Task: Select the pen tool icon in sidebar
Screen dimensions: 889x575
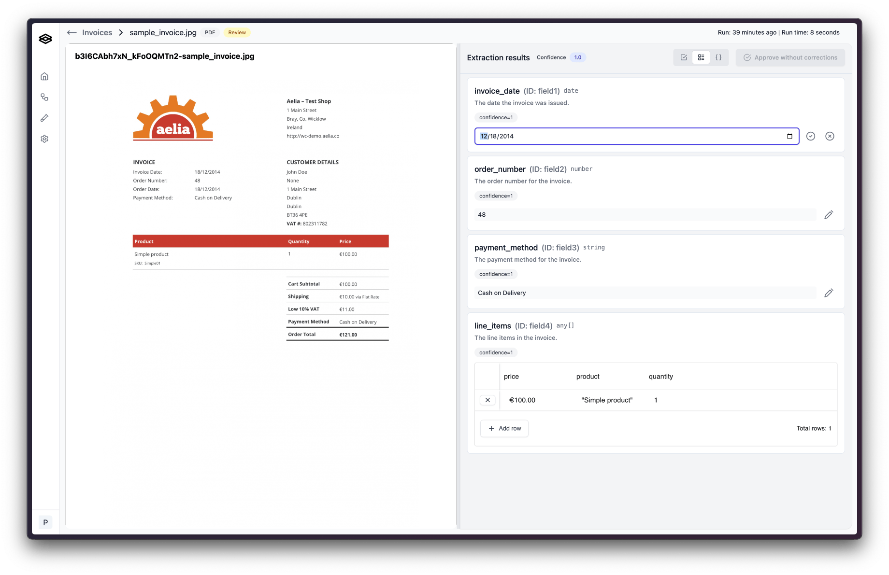Action: (44, 118)
